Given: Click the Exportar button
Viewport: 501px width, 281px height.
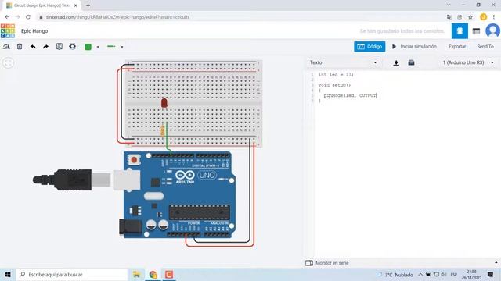Looking at the screenshot, I should pos(457,47).
